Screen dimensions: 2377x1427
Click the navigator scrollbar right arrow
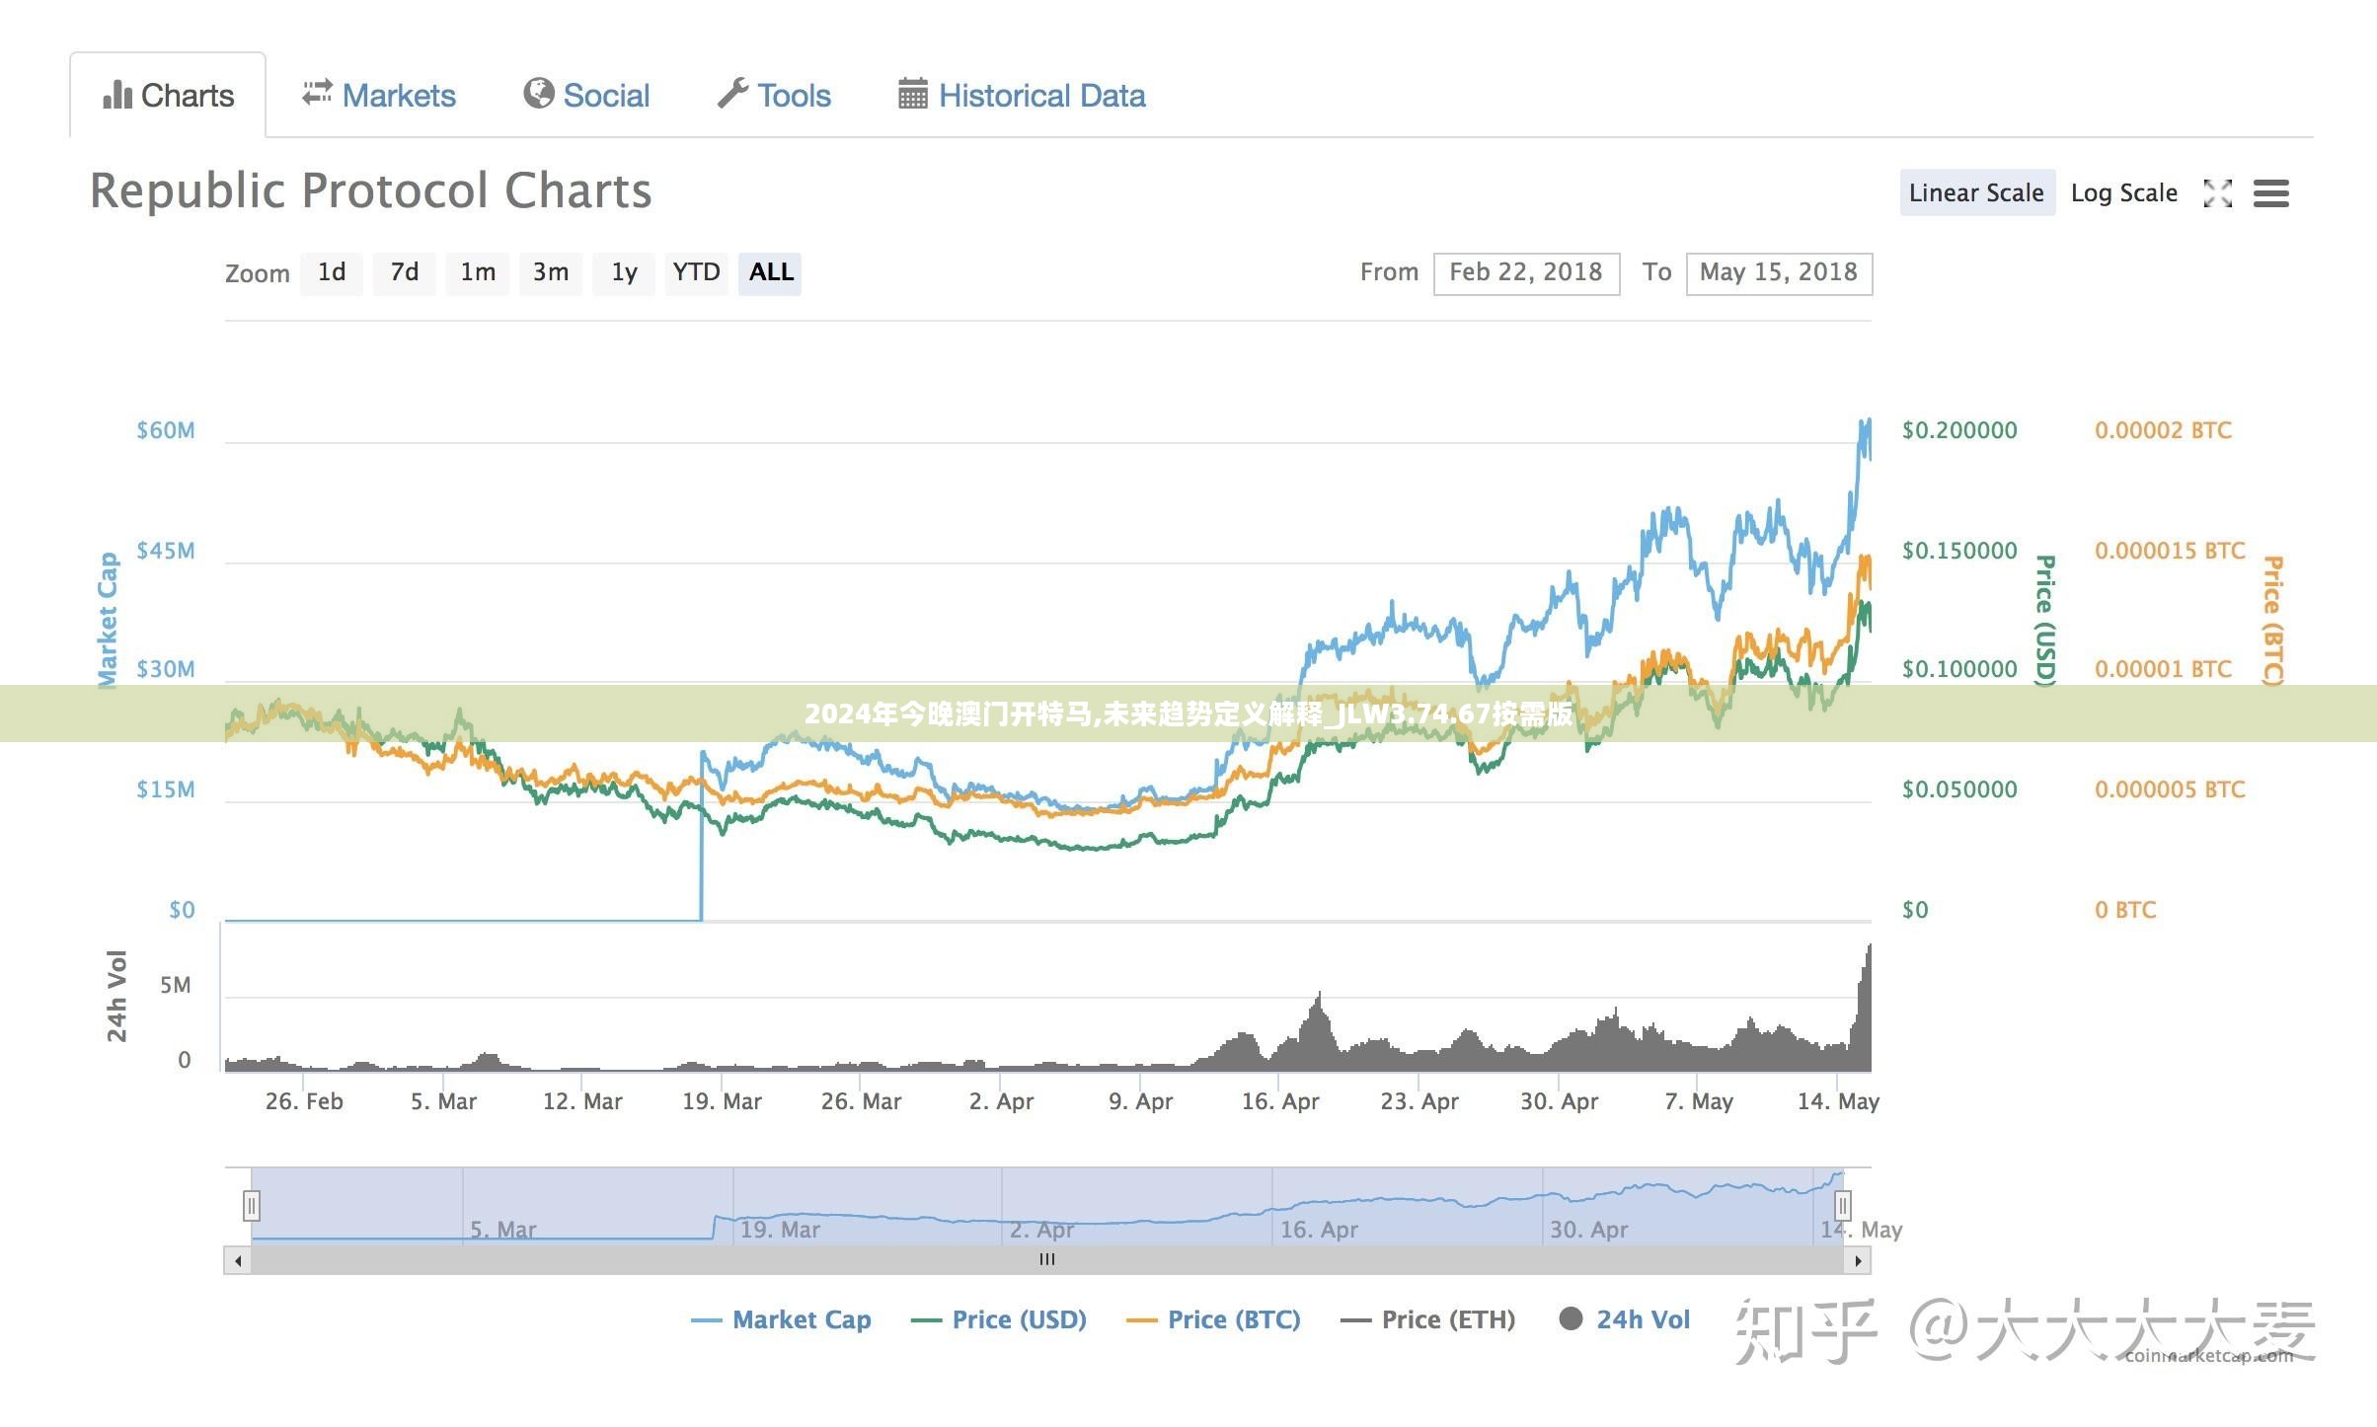point(1858,1260)
